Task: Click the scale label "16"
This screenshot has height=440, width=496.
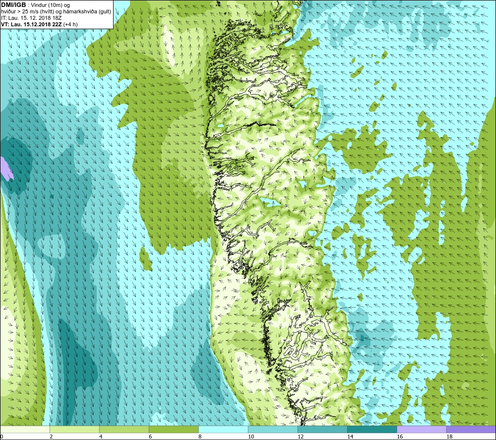Action: pyautogui.click(x=400, y=437)
